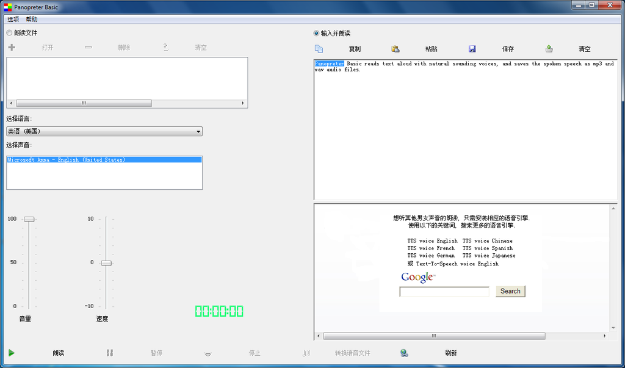The image size is (625, 368).
Task: Click the file list horizontal scrollbar
Action: point(84,103)
